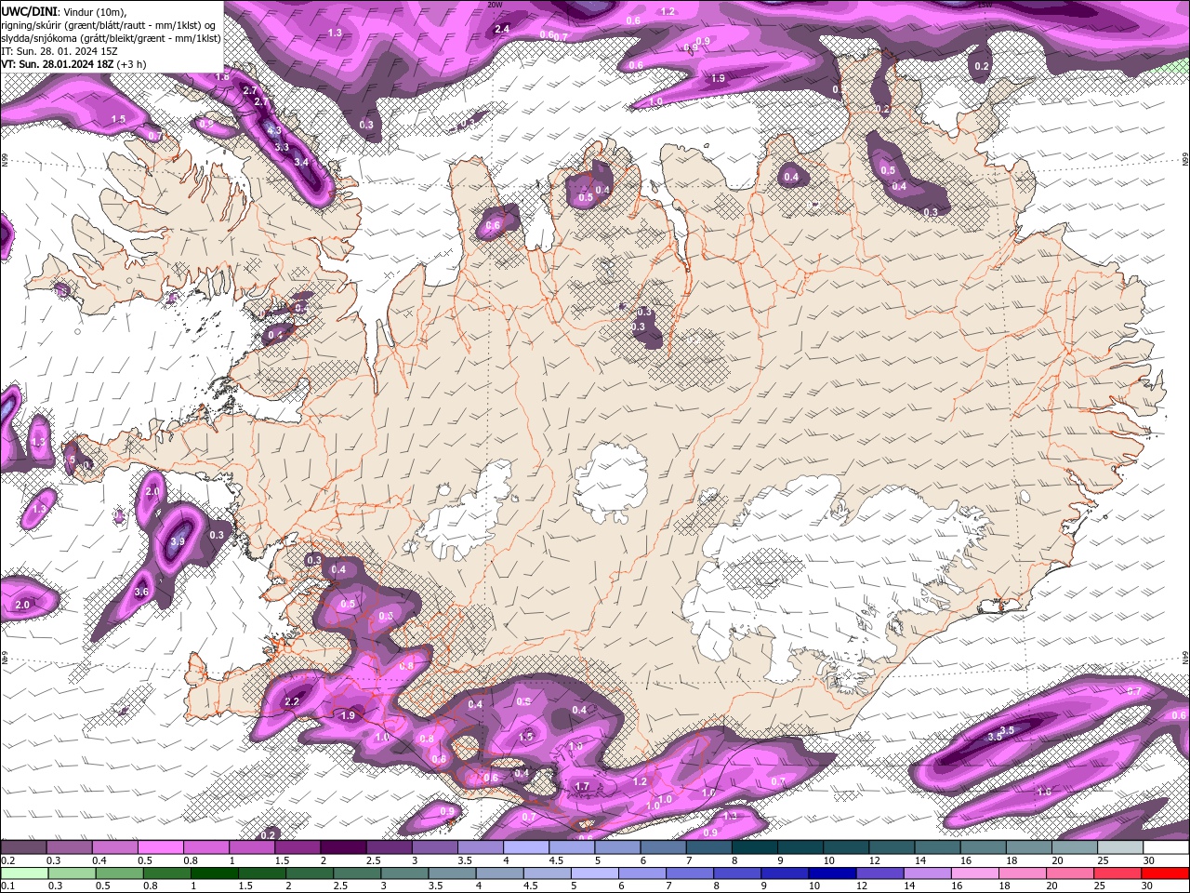Click the 2.4 value near the 20W label
This screenshot has width=1190, height=893.
[x=502, y=29]
